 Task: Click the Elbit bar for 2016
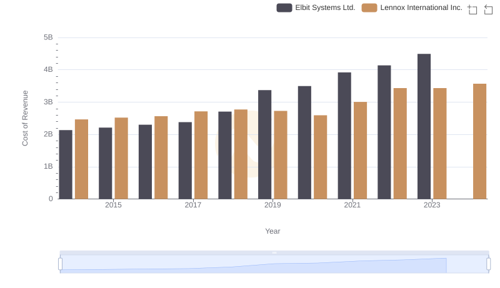coord(146,162)
